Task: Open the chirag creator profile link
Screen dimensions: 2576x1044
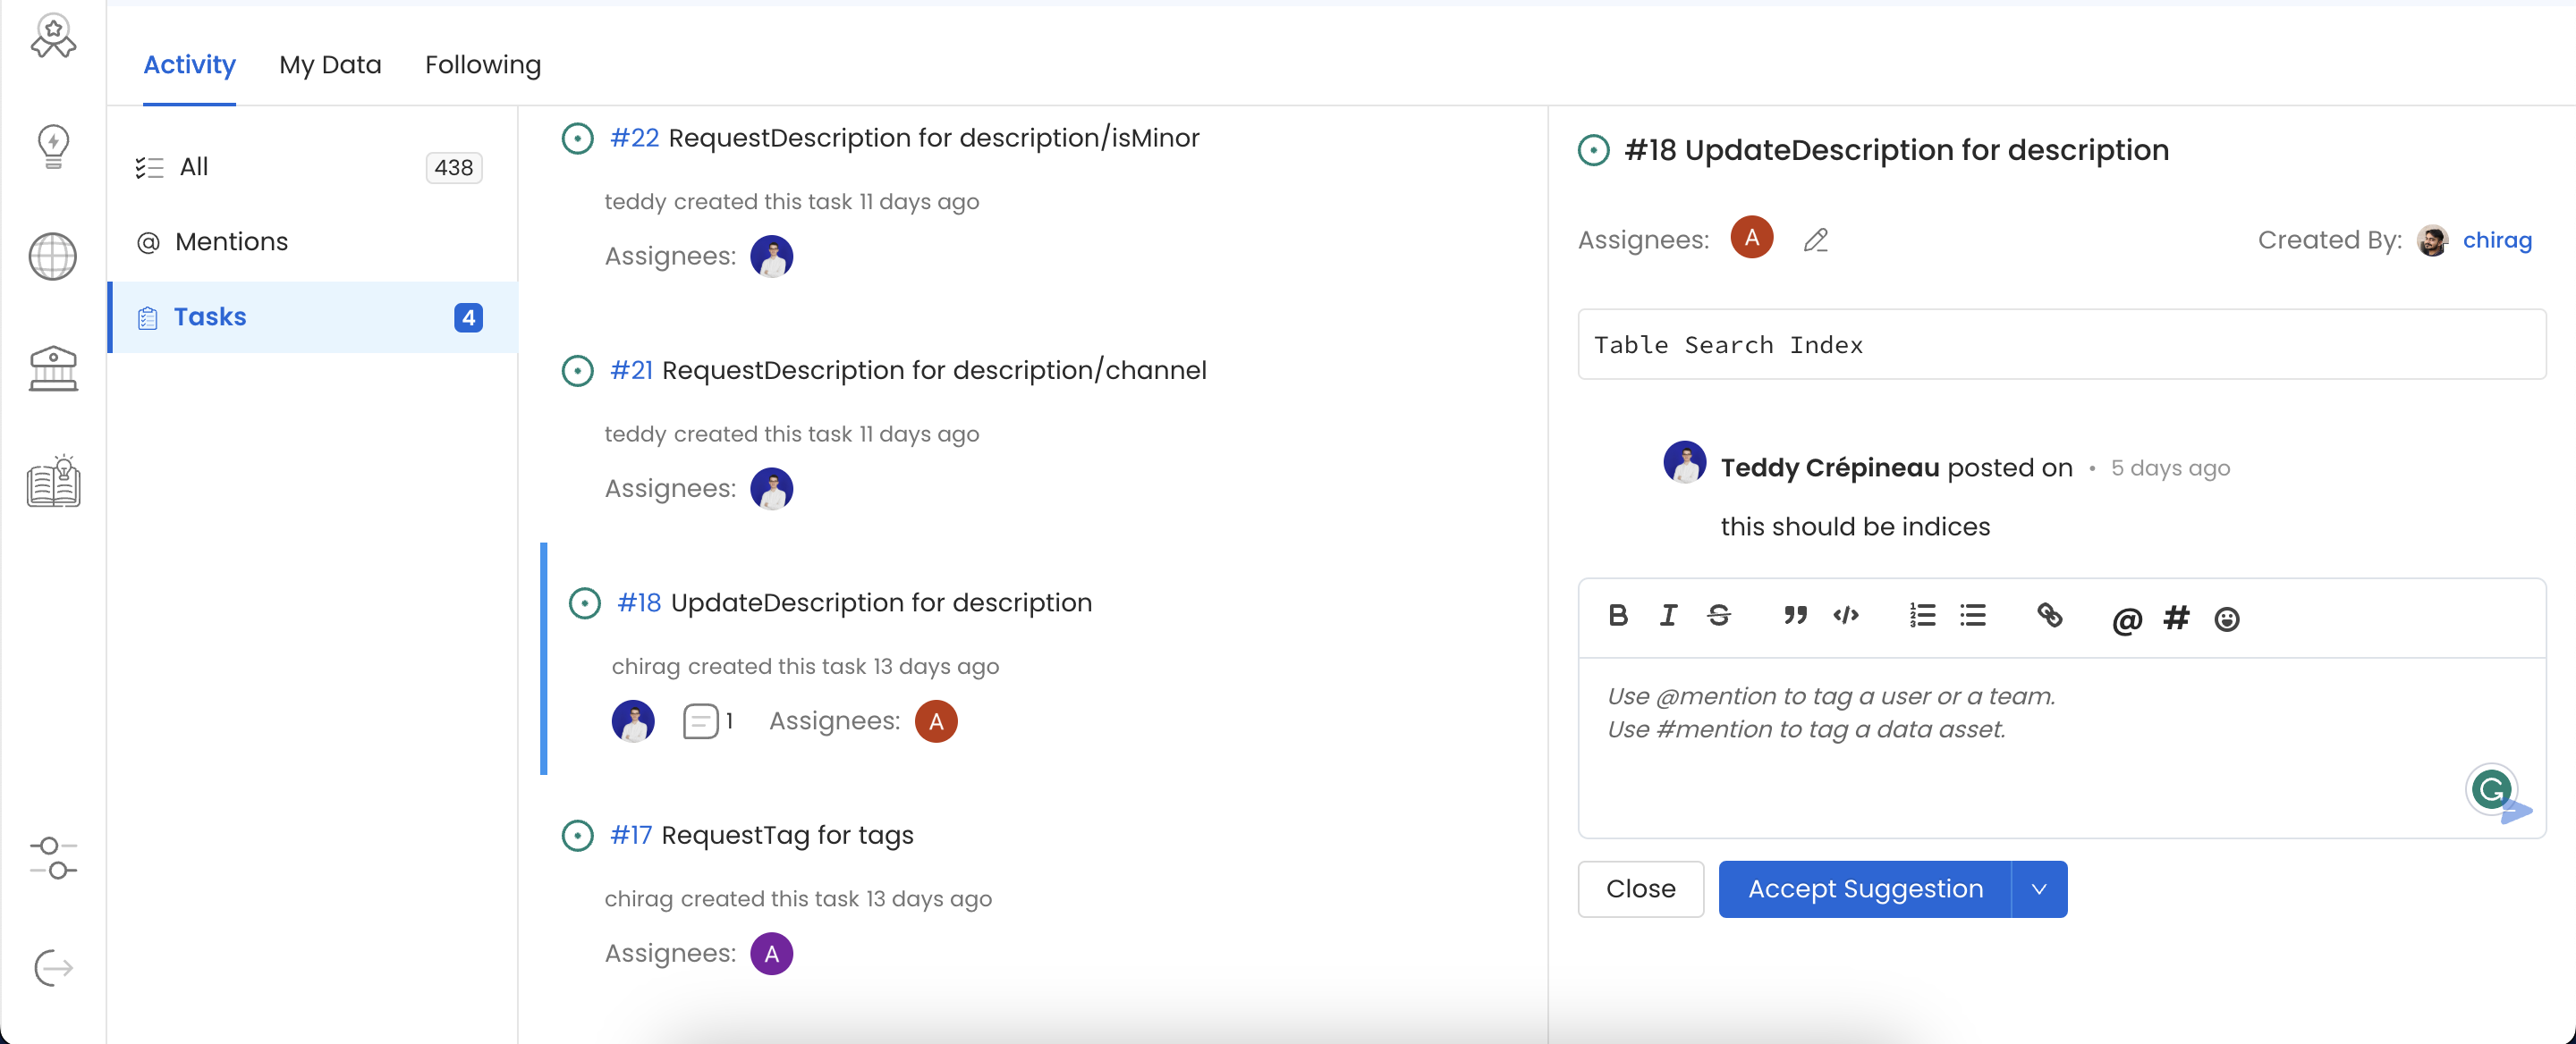Action: tap(2496, 240)
